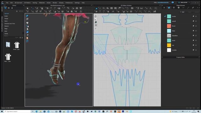Open the Topstitch tab icon in Object Browser
Screen dimensions: 201x113
click(x=188, y=8)
